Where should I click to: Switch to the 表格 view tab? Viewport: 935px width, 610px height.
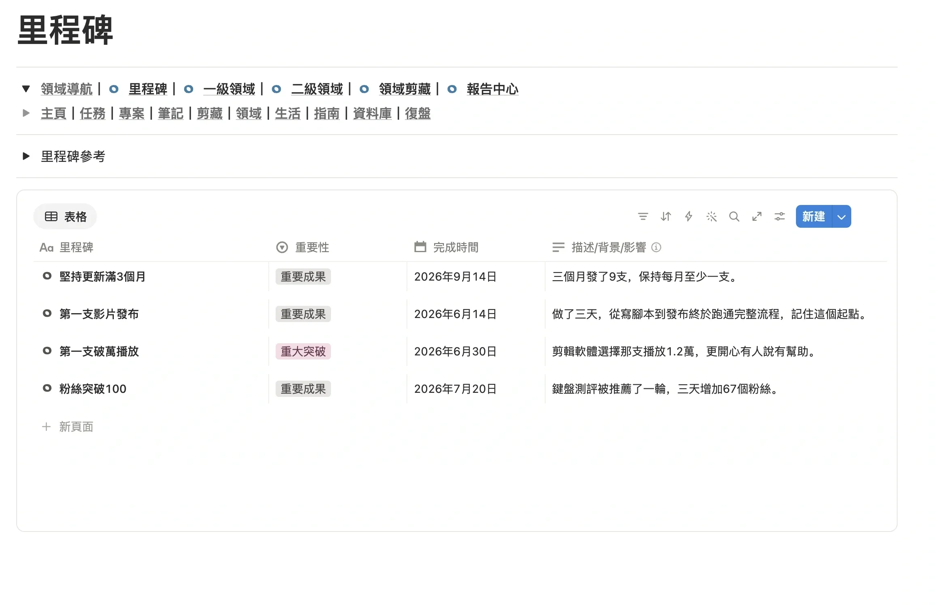click(x=65, y=217)
